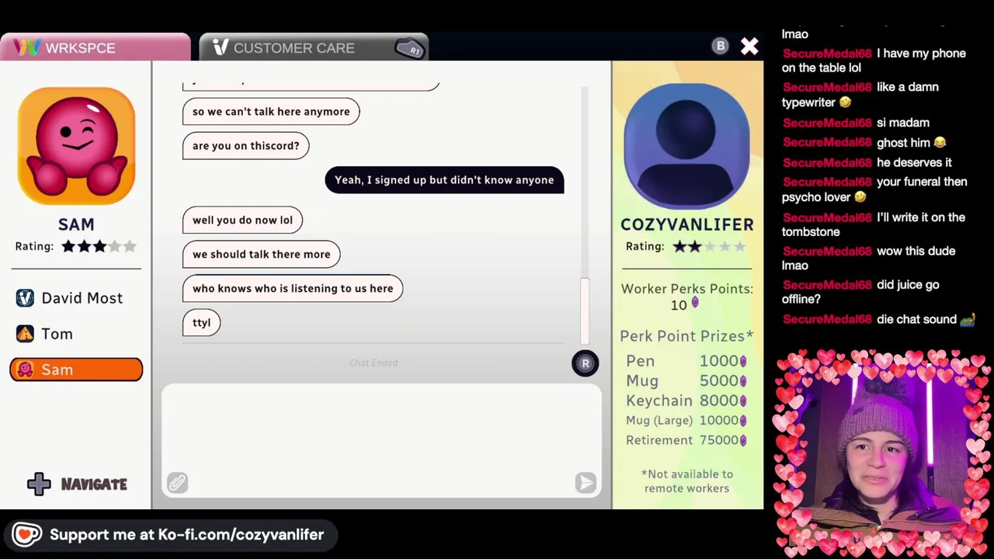This screenshot has width=994, height=559.
Task: Click the send message arrow button
Action: tap(586, 483)
